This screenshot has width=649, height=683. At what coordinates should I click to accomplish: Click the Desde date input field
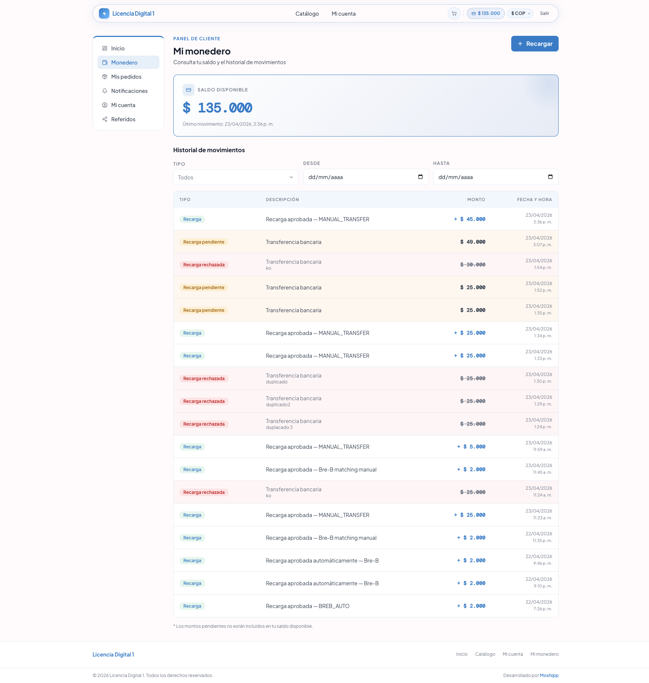(x=358, y=177)
